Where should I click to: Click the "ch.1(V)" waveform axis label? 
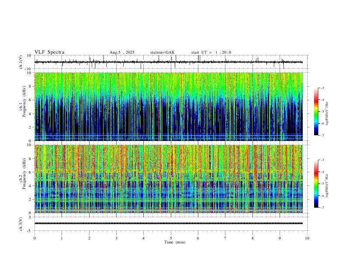tap(21, 62)
